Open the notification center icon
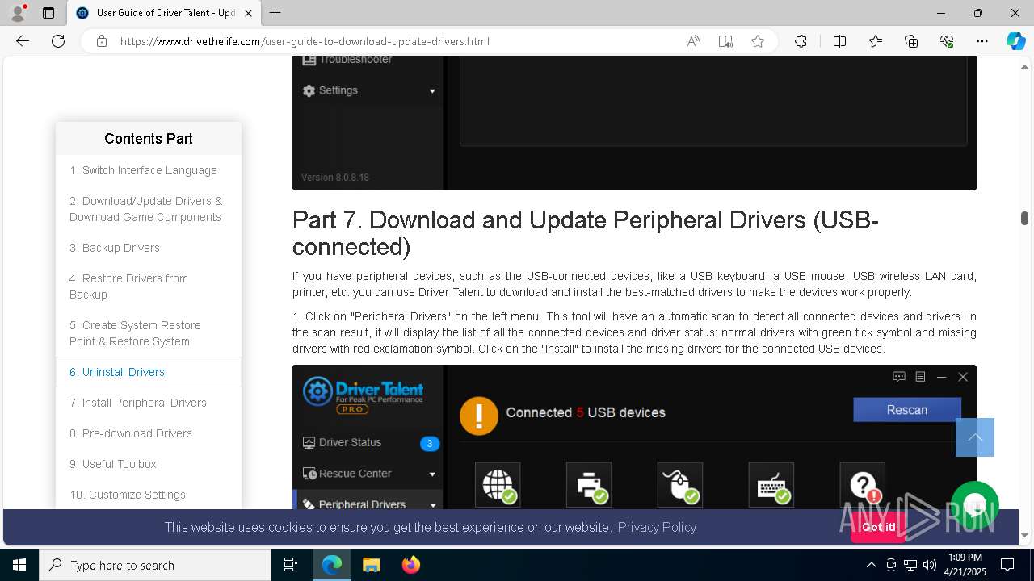The image size is (1034, 581). [x=1007, y=565]
